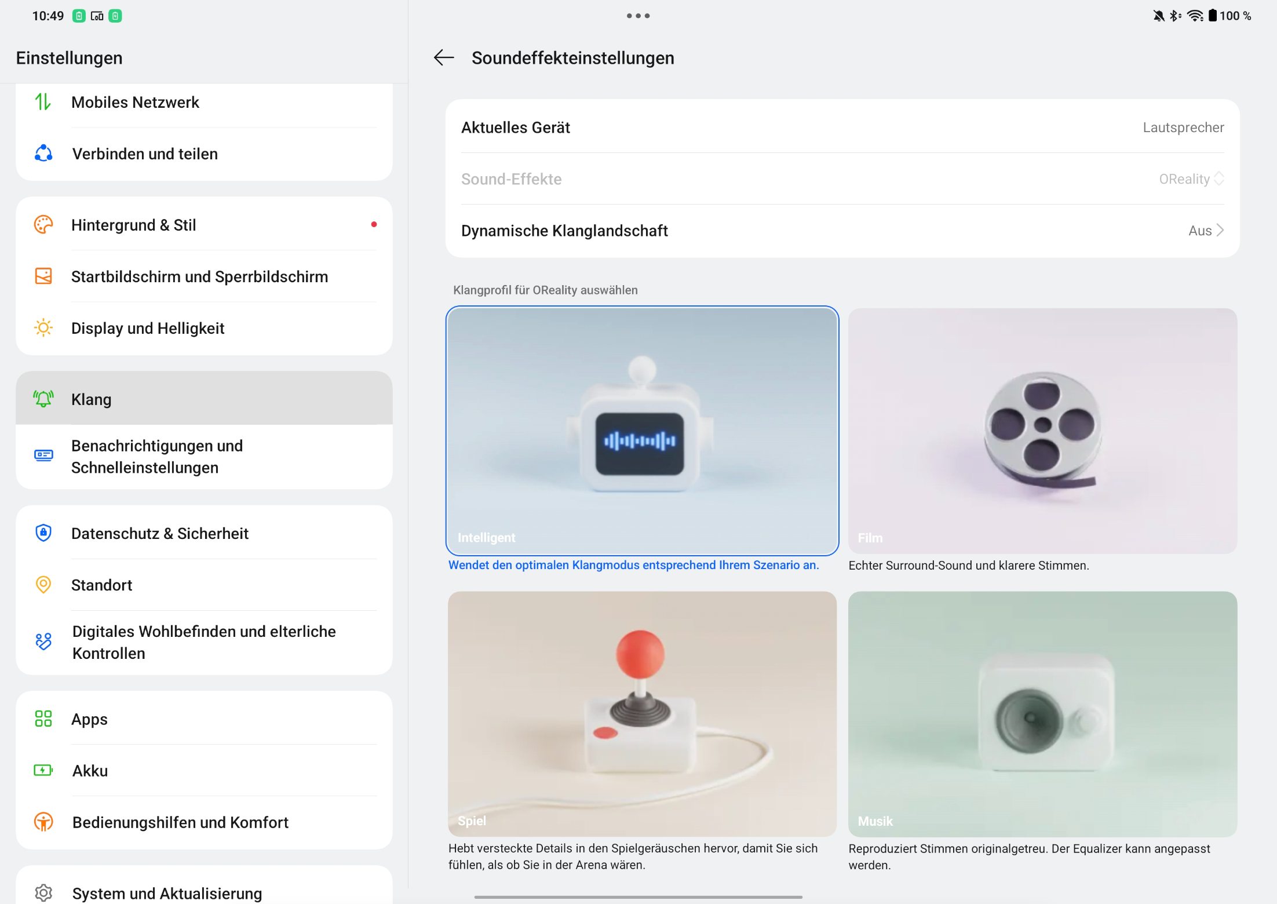
Task: Tap the bottom navigation gesture bar
Action: pos(638,896)
